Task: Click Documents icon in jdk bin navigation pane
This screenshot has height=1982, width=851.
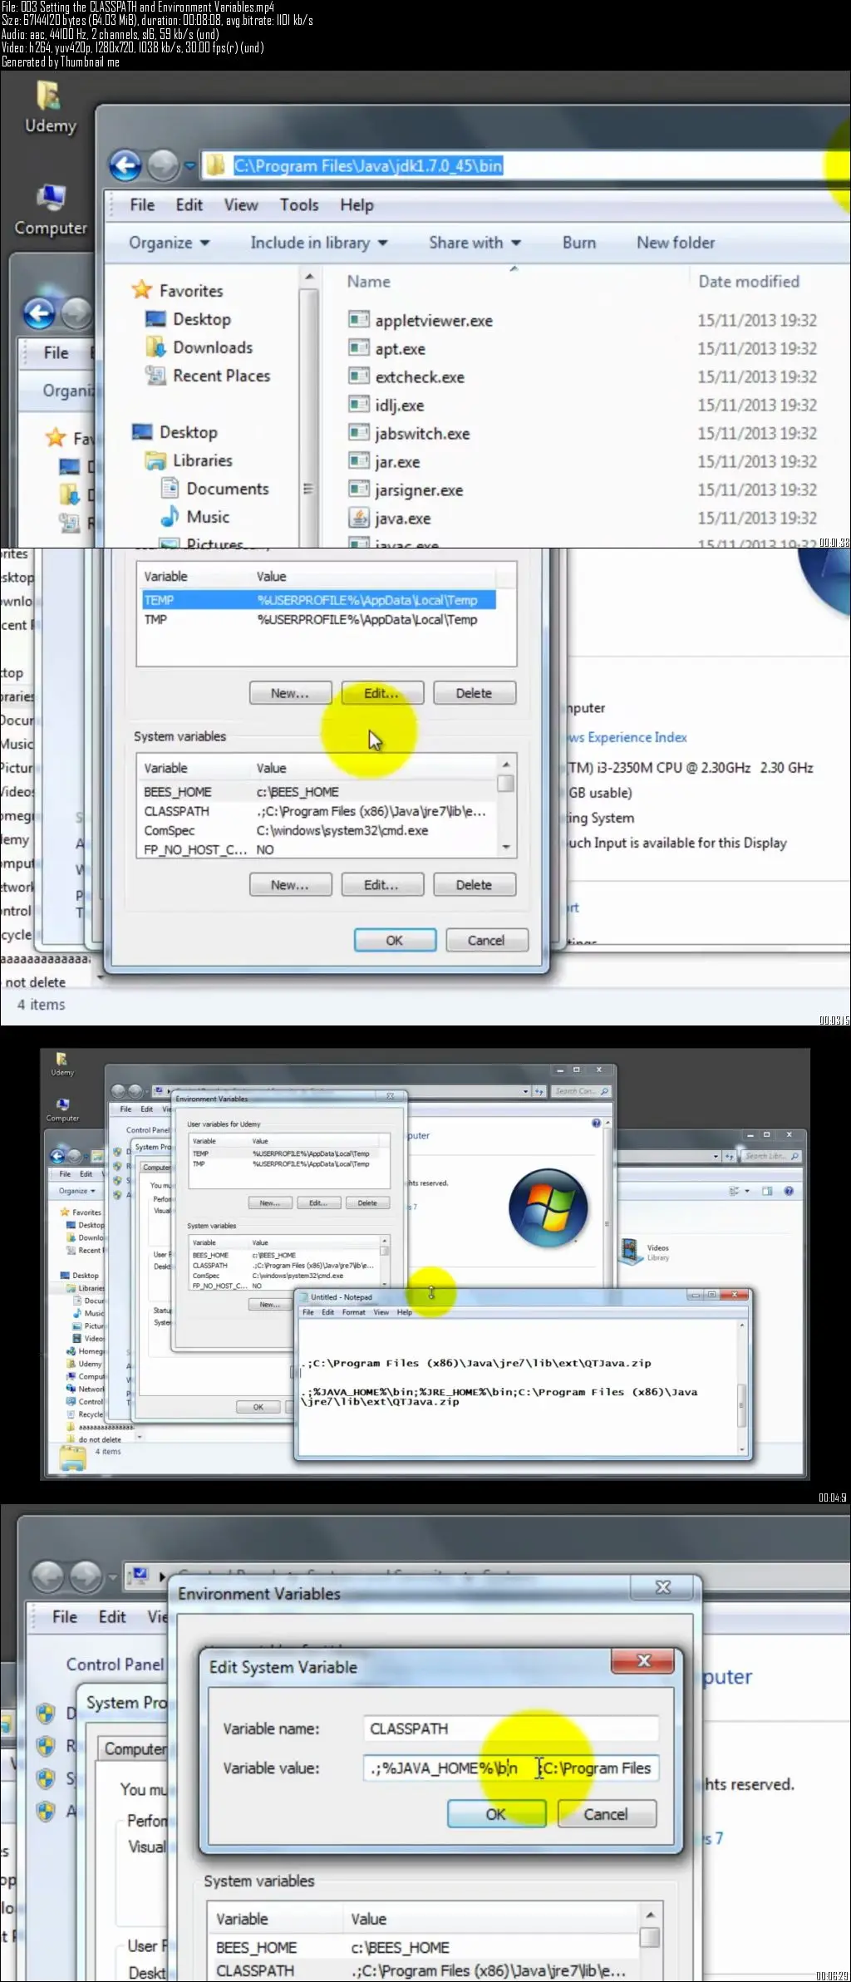Action: [170, 489]
